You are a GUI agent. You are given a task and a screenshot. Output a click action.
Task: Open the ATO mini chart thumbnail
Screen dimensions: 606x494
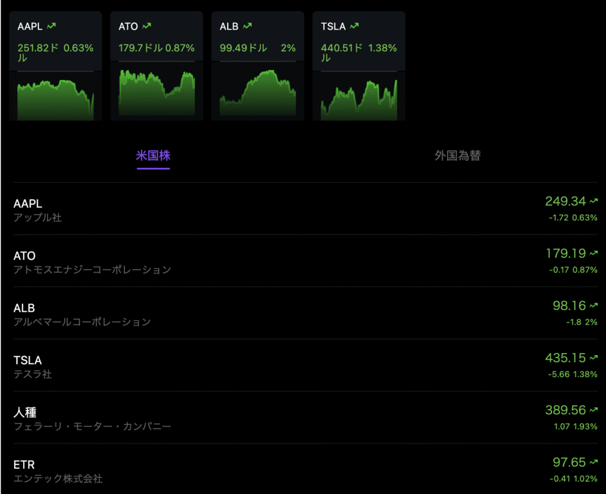coord(157,96)
